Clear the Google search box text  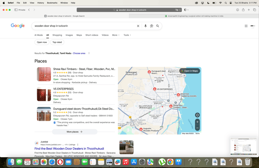[138, 26]
